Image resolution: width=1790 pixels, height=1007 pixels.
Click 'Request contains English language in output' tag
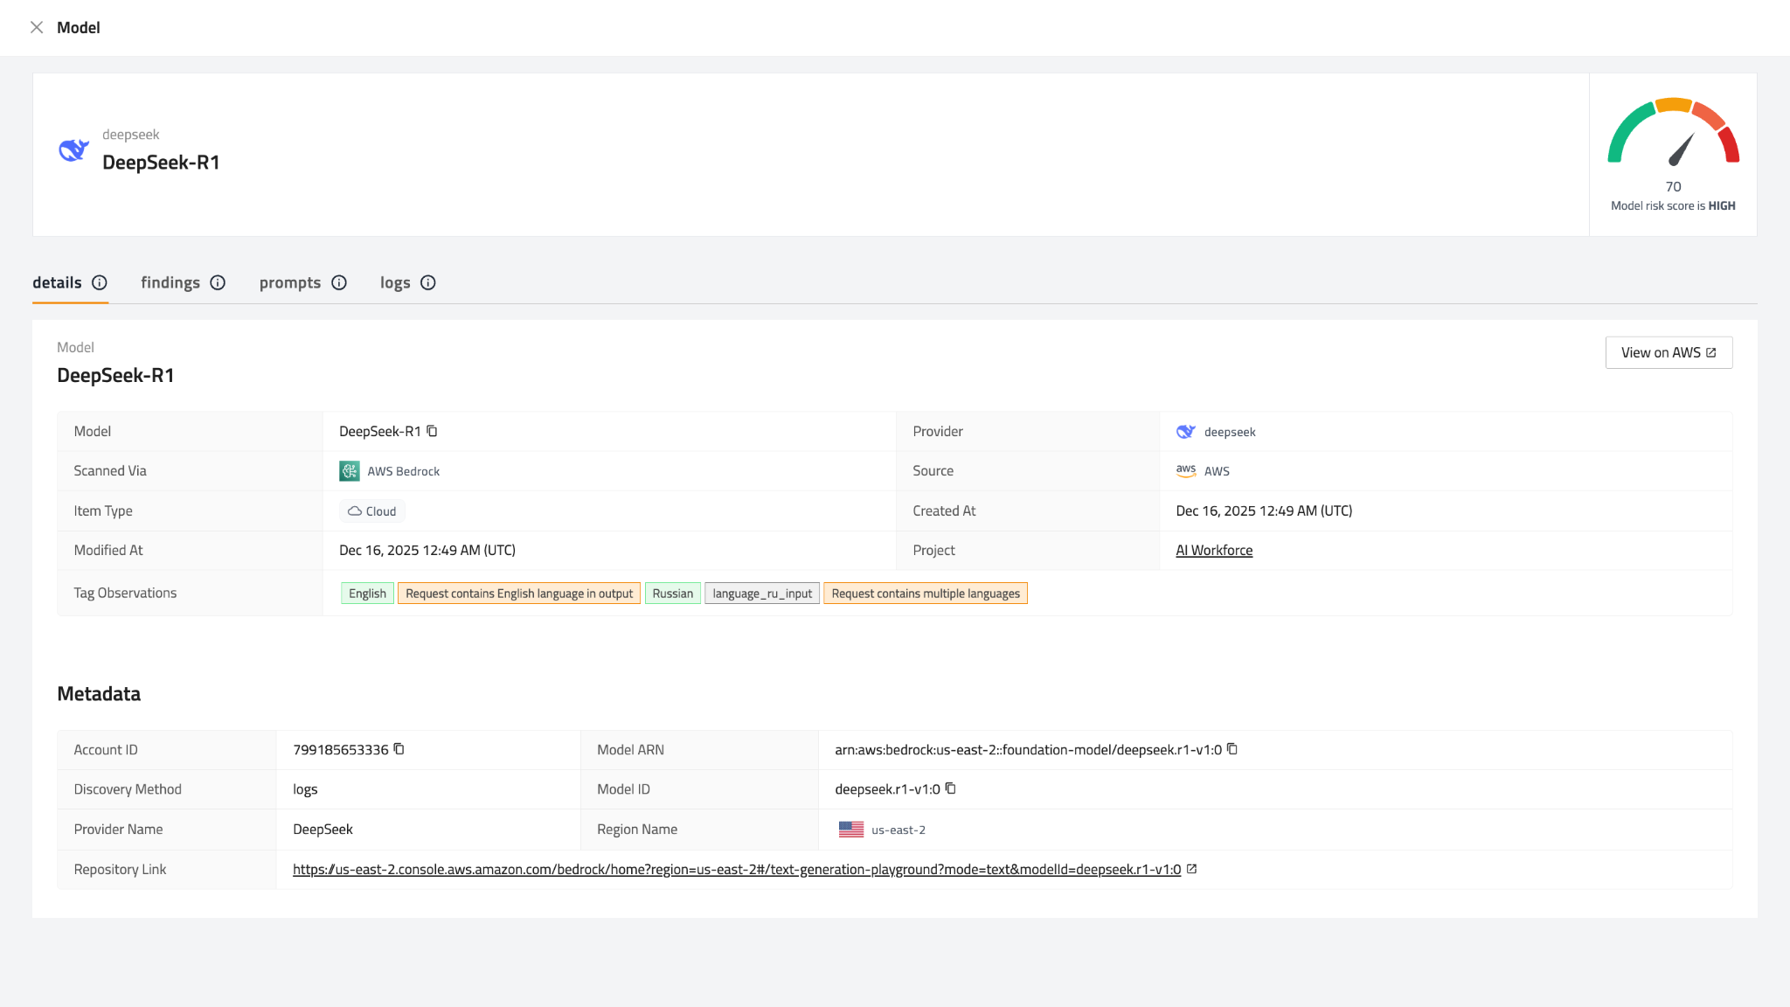[x=519, y=594]
